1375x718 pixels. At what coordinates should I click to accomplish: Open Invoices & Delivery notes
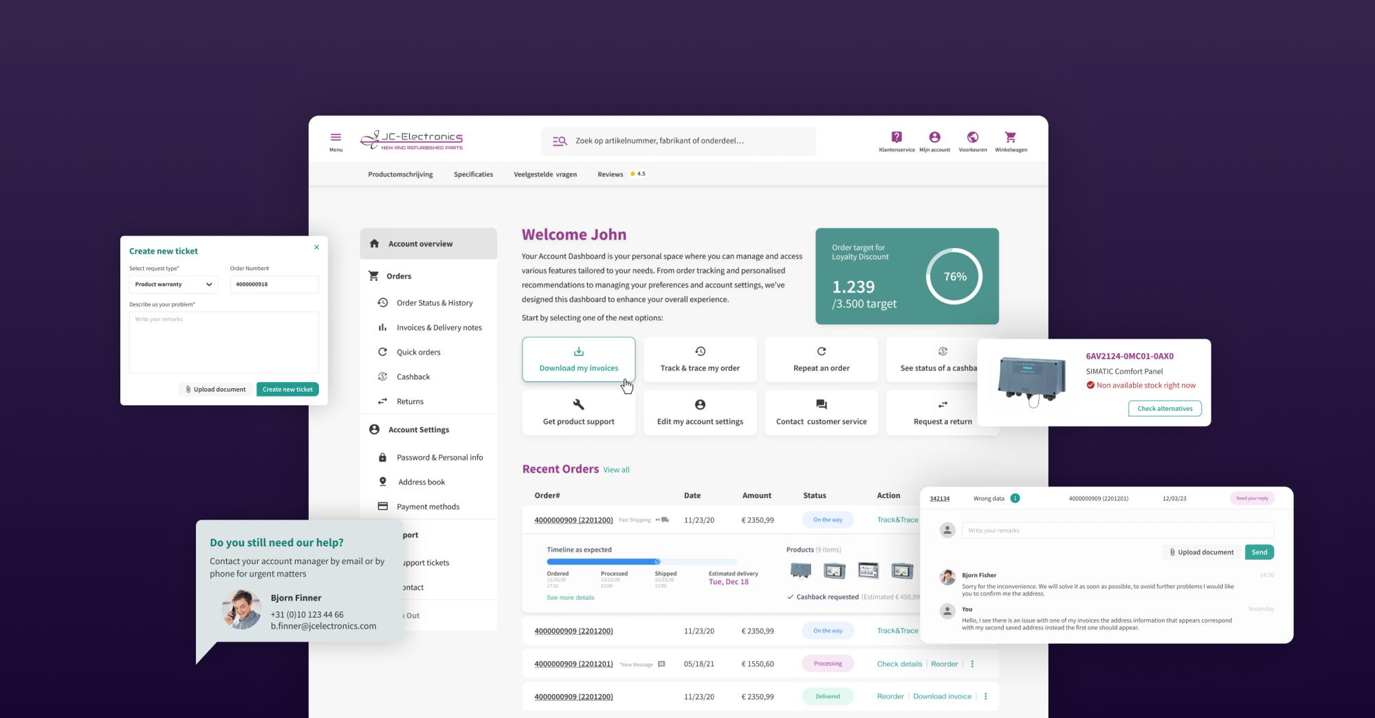pos(439,328)
